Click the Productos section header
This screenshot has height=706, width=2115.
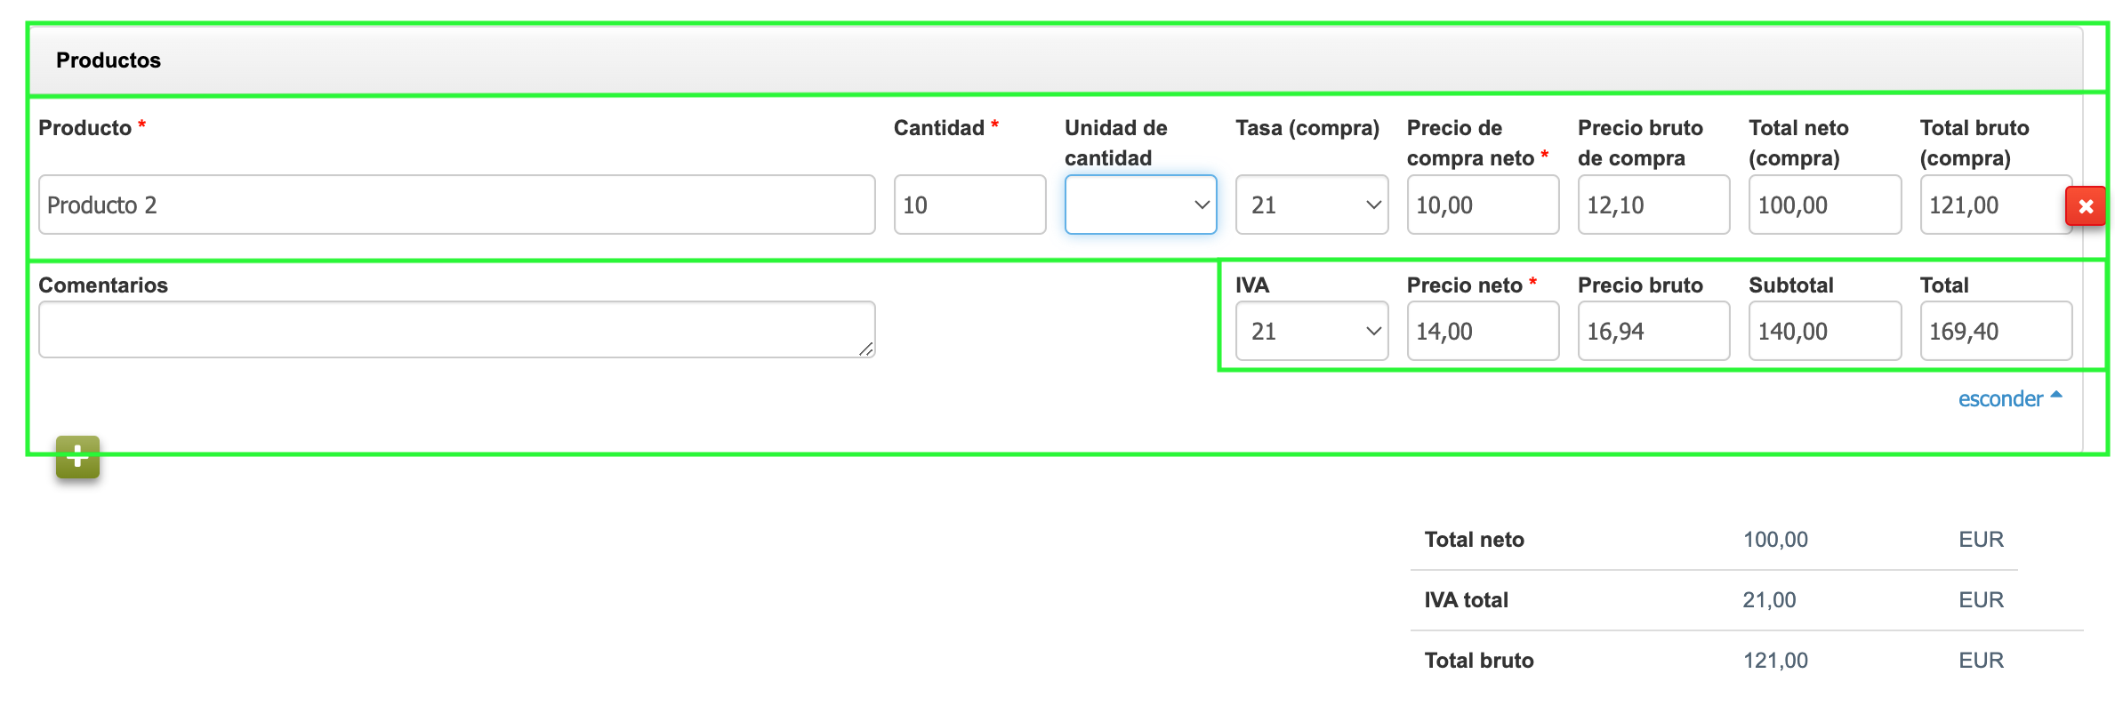[109, 60]
